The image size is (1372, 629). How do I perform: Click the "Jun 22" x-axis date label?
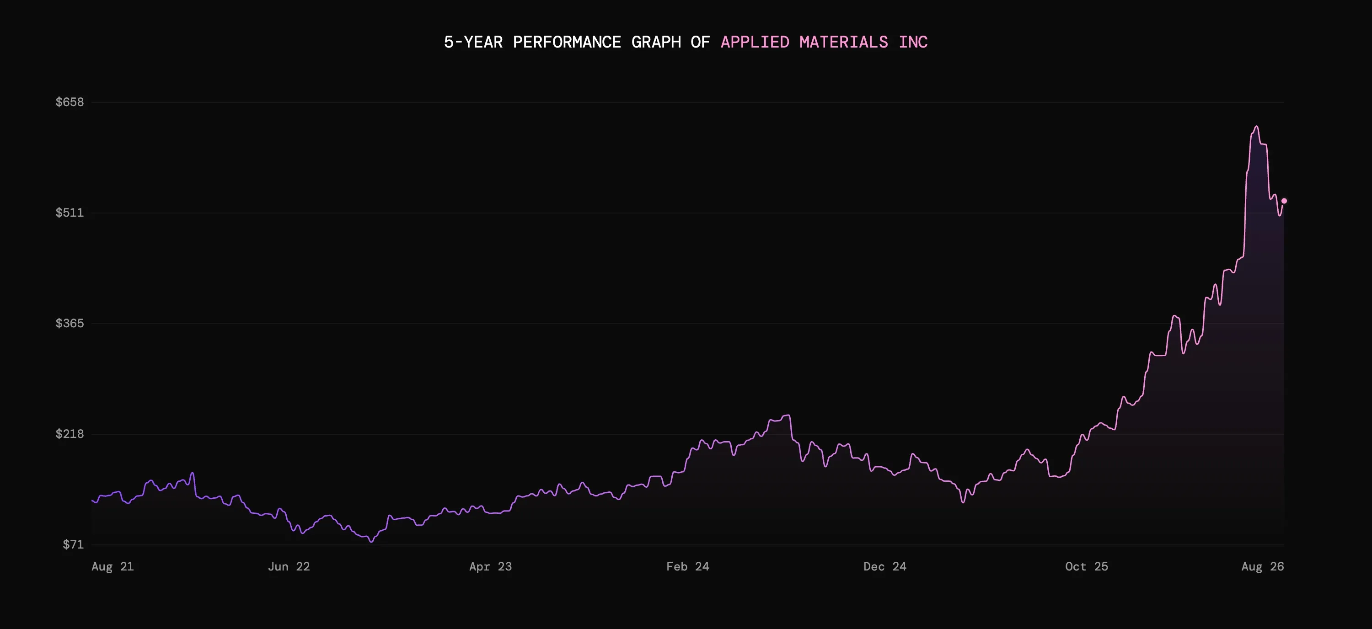point(289,567)
